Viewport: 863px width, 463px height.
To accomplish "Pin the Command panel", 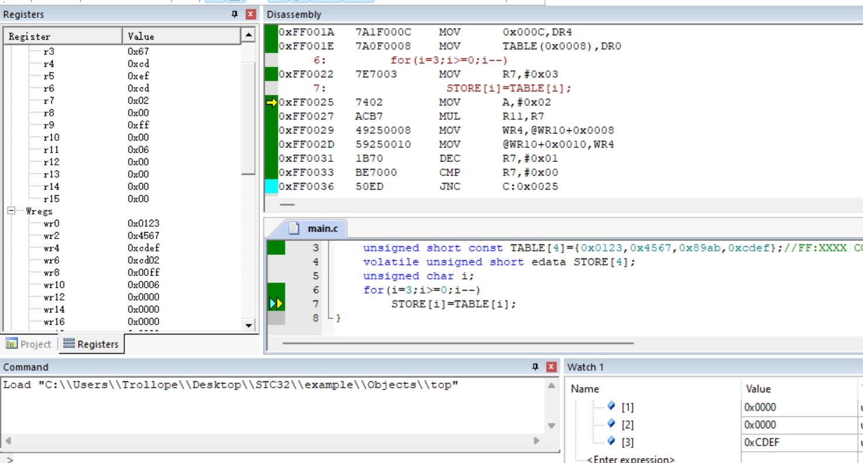I will coord(535,367).
